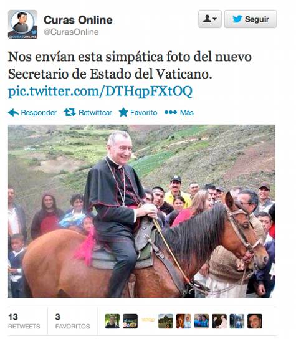
Task: Open the user actions dropdown button
Action: 210,19
